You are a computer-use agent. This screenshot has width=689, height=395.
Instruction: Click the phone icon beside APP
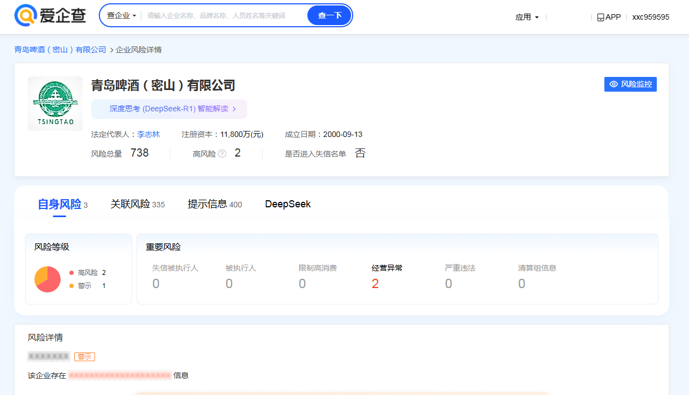[x=601, y=17]
